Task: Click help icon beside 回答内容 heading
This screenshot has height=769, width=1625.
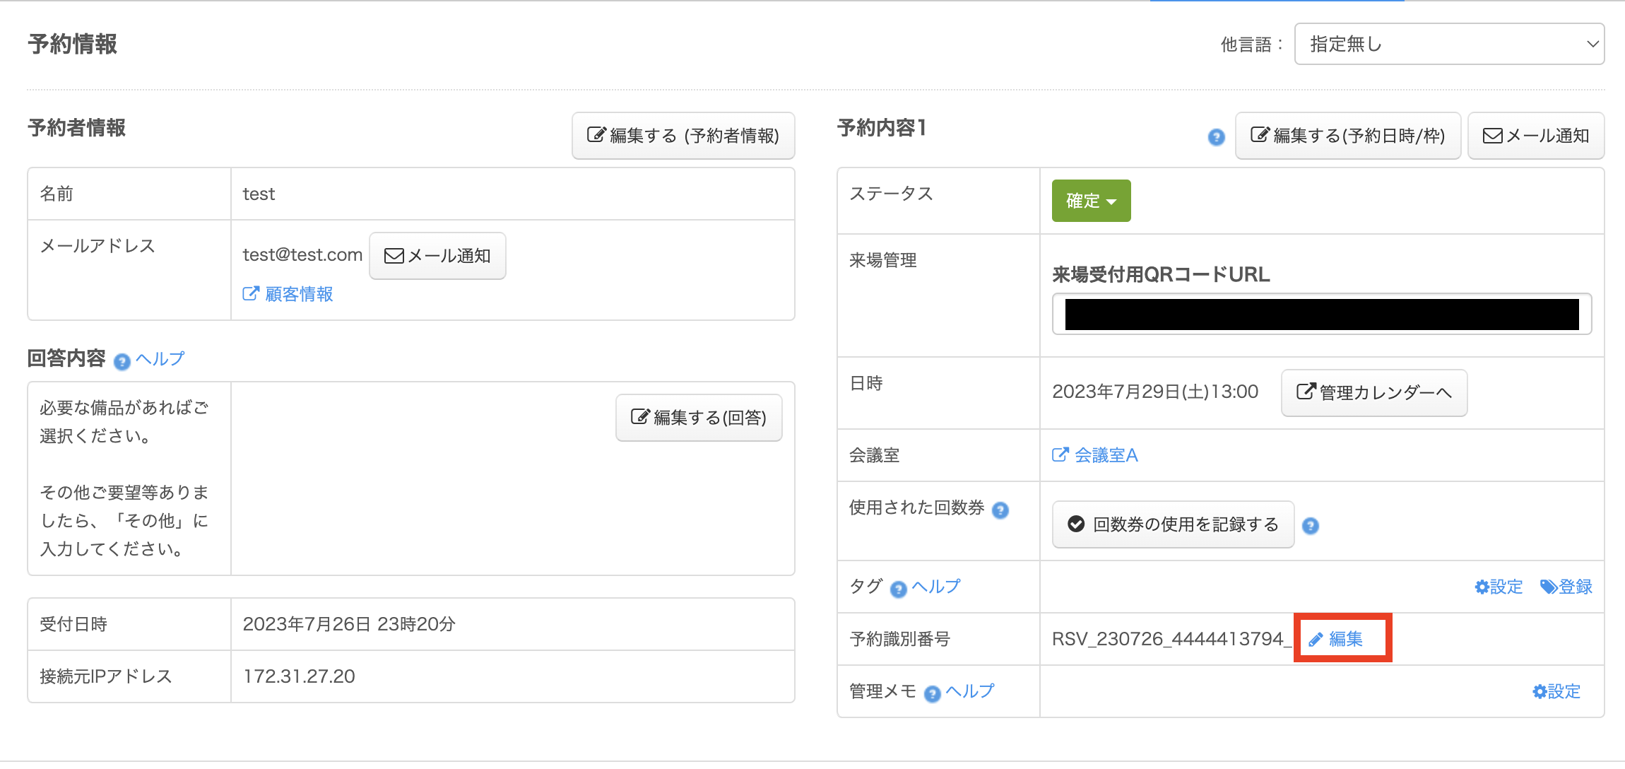Action: [x=122, y=362]
